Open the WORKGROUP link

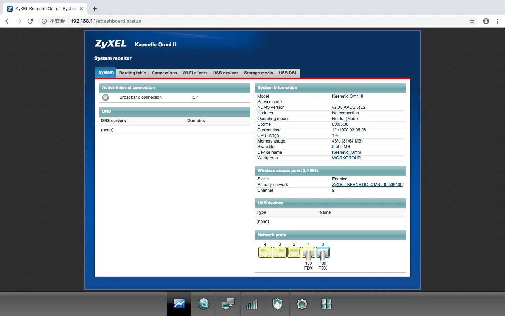[x=346, y=158]
